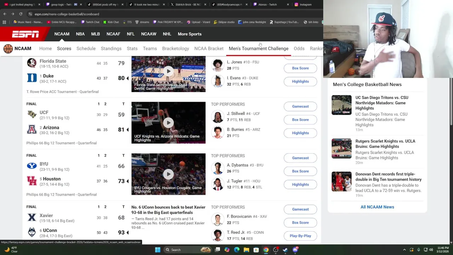
Task: Open J. Stillwell player headshot
Action: click(218, 117)
